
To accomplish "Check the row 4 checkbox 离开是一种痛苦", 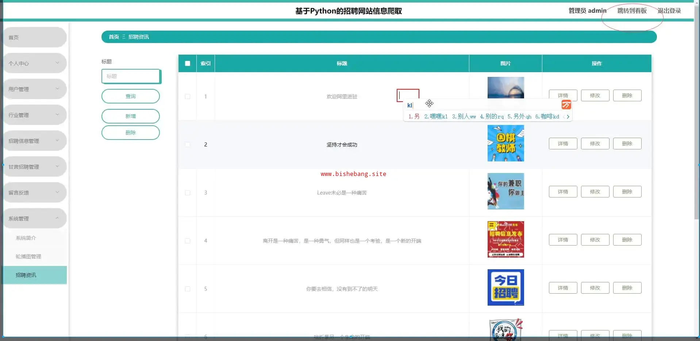I will (188, 241).
